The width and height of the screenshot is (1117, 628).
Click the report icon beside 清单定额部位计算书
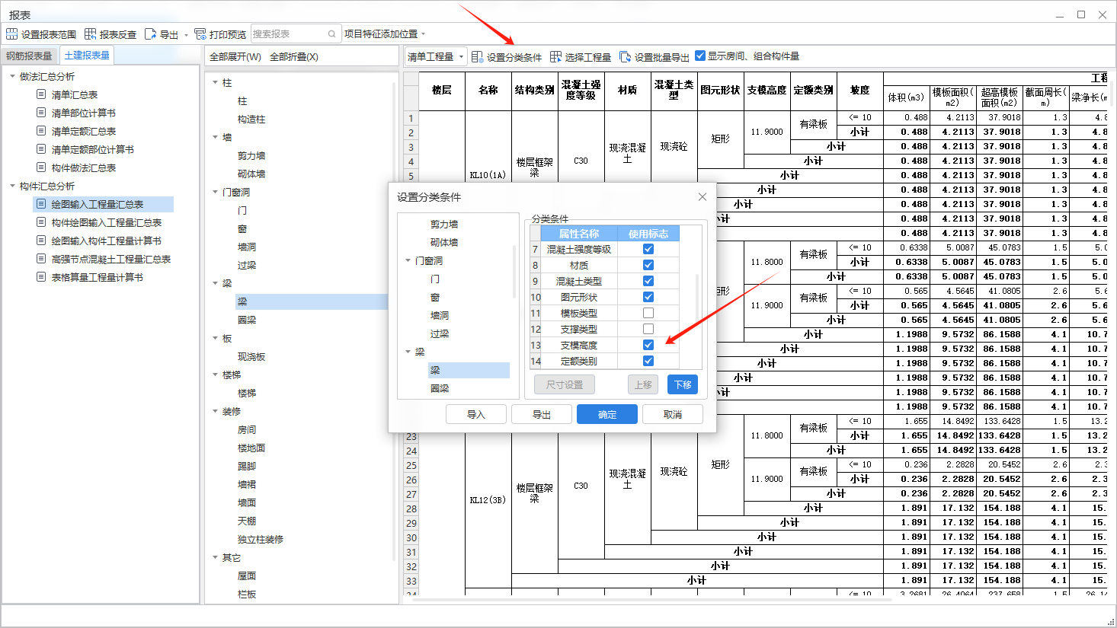(x=41, y=149)
